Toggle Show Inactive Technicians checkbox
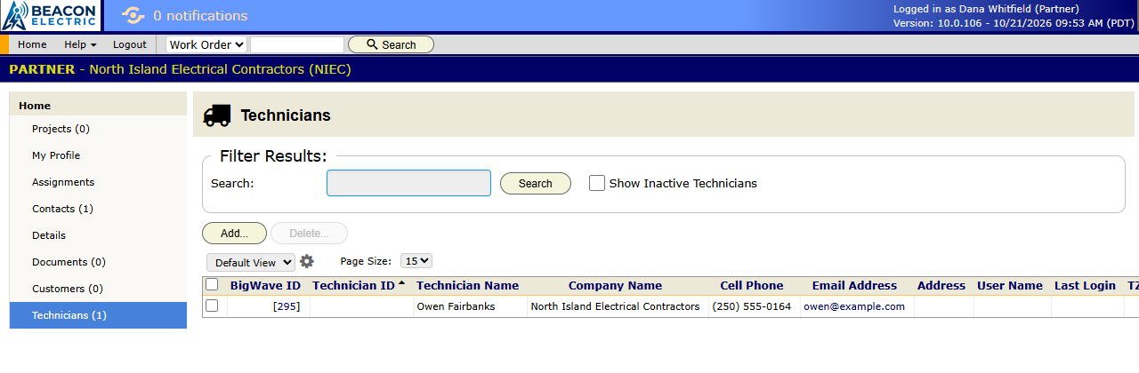1139x373 pixels. tap(597, 183)
